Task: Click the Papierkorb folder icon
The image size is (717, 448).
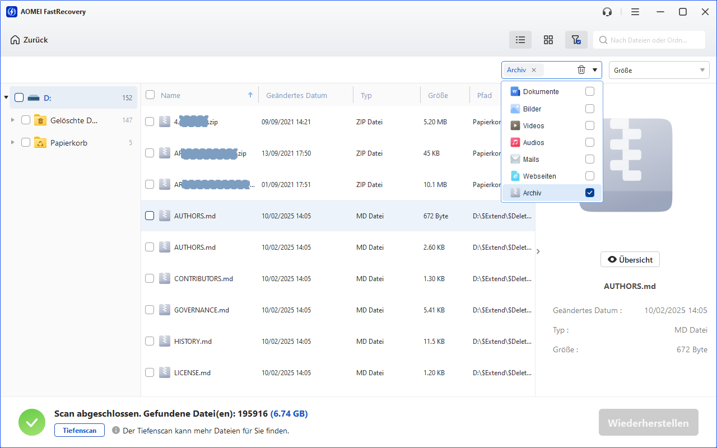Action: pos(40,143)
